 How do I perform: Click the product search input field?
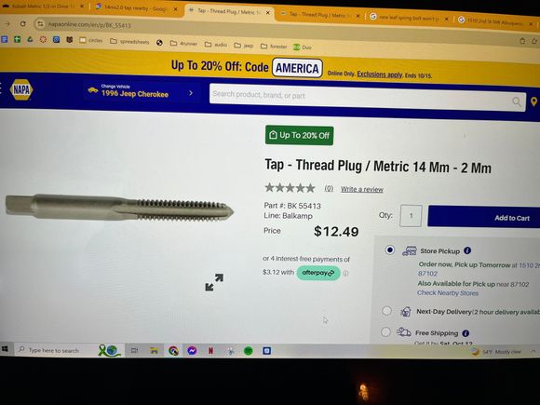coord(360,97)
